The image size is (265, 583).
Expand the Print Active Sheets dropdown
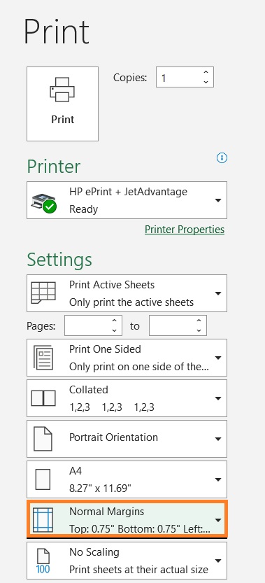click(x=218, y=293)
